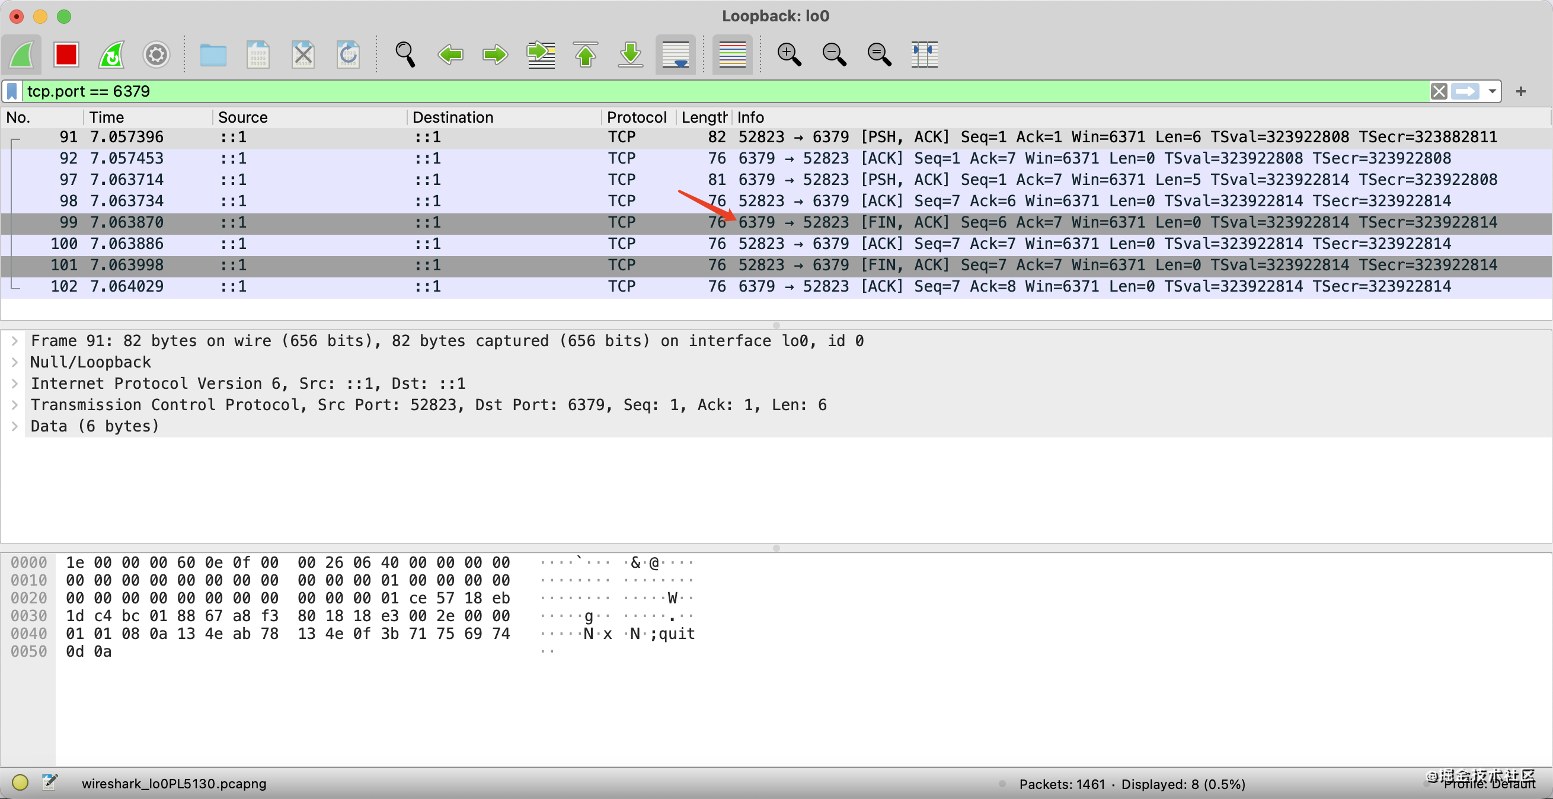
Task: Open the display filter history dropdown
Action: 1492,92
